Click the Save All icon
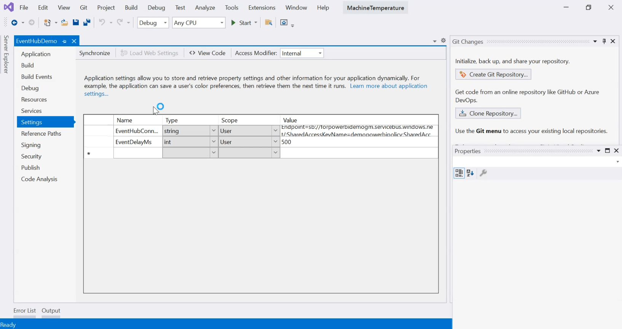Viewport: 622px width, 329px height. pyautogui.click(x=87, y=23)
